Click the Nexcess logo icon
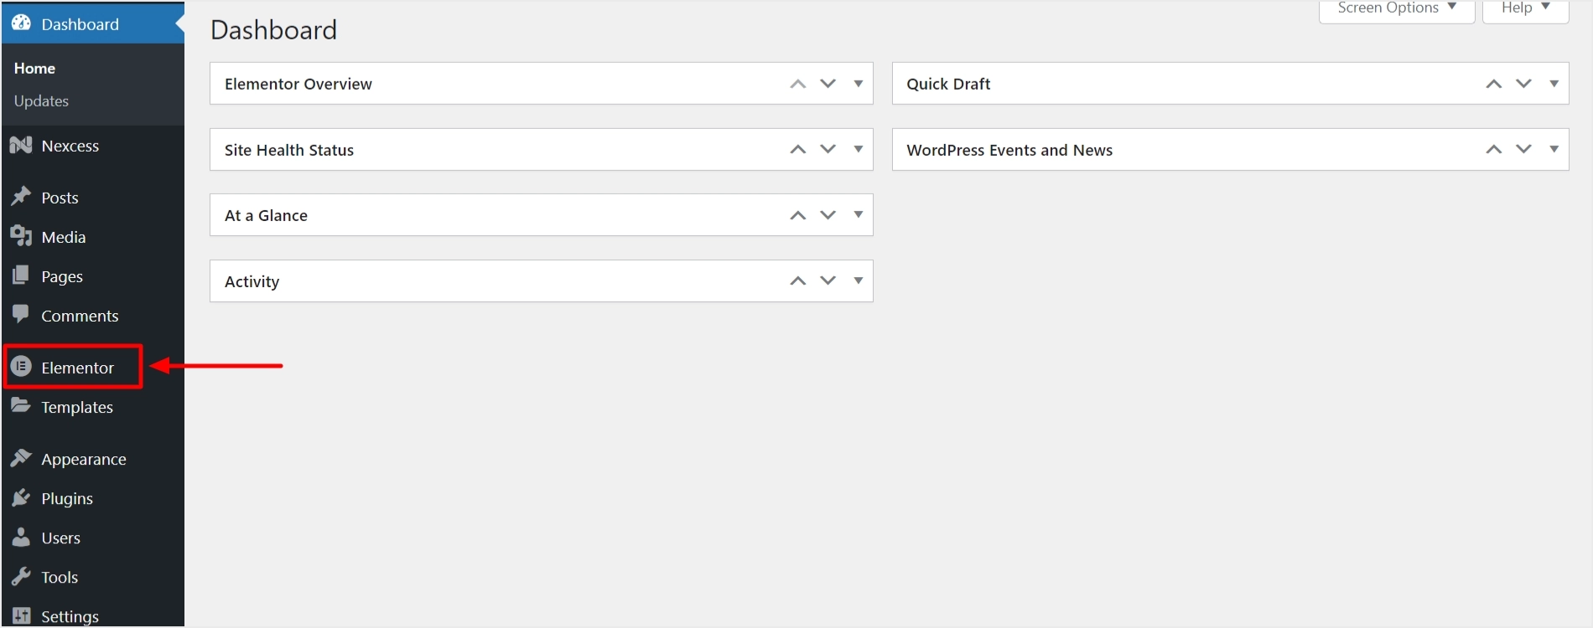 [x=21, y=146]
